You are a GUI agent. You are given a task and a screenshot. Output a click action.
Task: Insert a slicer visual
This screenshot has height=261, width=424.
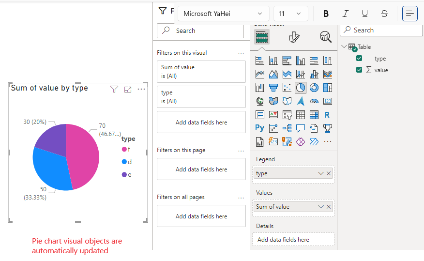(x=287, y=115)
